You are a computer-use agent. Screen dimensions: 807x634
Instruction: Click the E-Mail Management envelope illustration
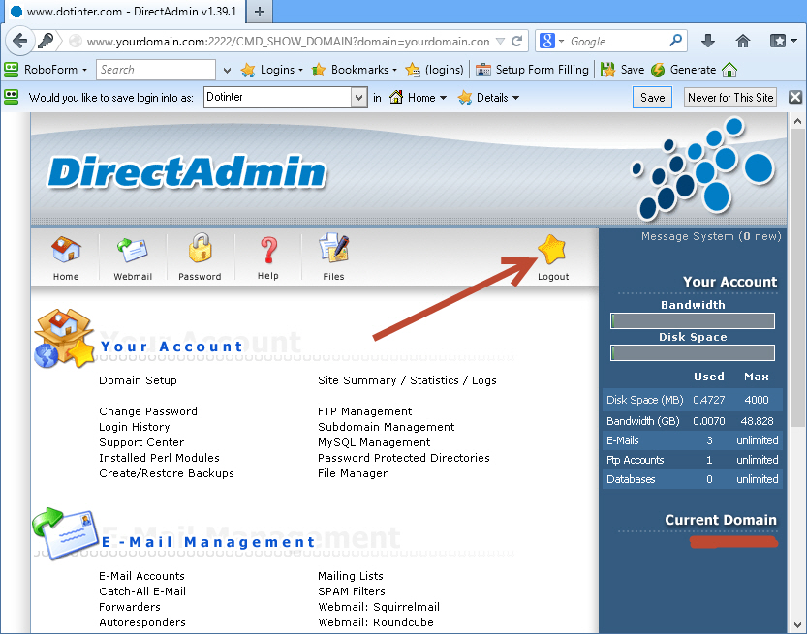point(65,533)
